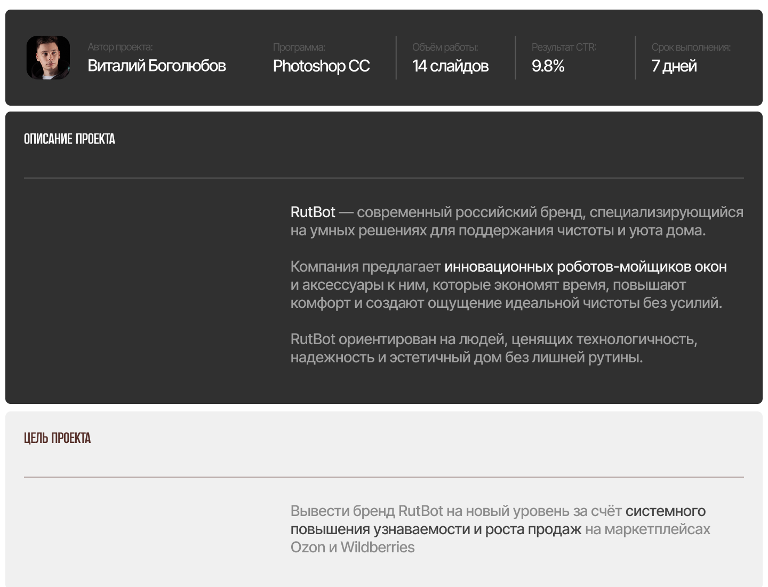Image resolution: width=768 pixels, height=587 pixels.
Task: Click the author name Виталий Боголюбов
Action: point(156,66)
